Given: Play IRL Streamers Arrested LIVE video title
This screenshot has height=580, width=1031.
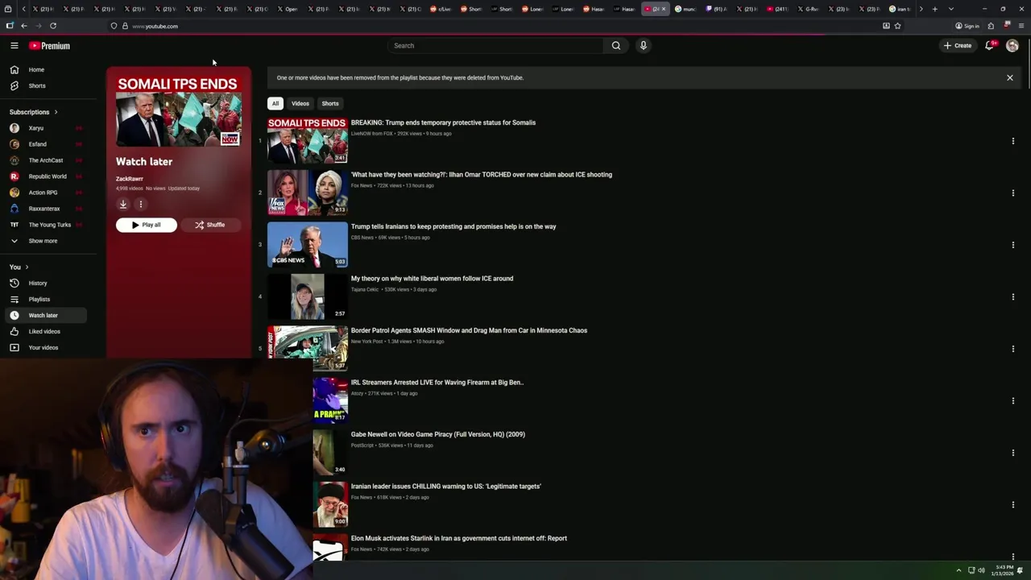Looking at the screenshot, I should (437, 383).
